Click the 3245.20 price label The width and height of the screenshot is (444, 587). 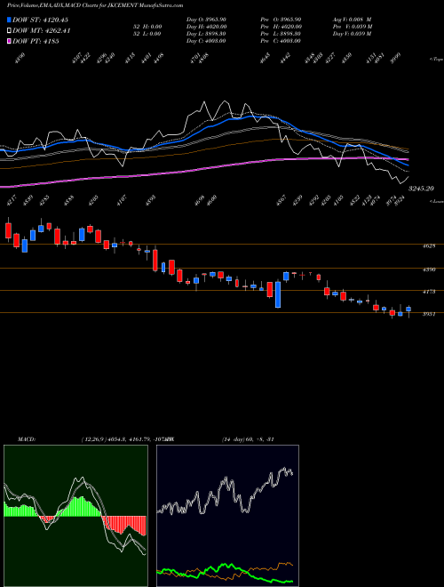420,189
